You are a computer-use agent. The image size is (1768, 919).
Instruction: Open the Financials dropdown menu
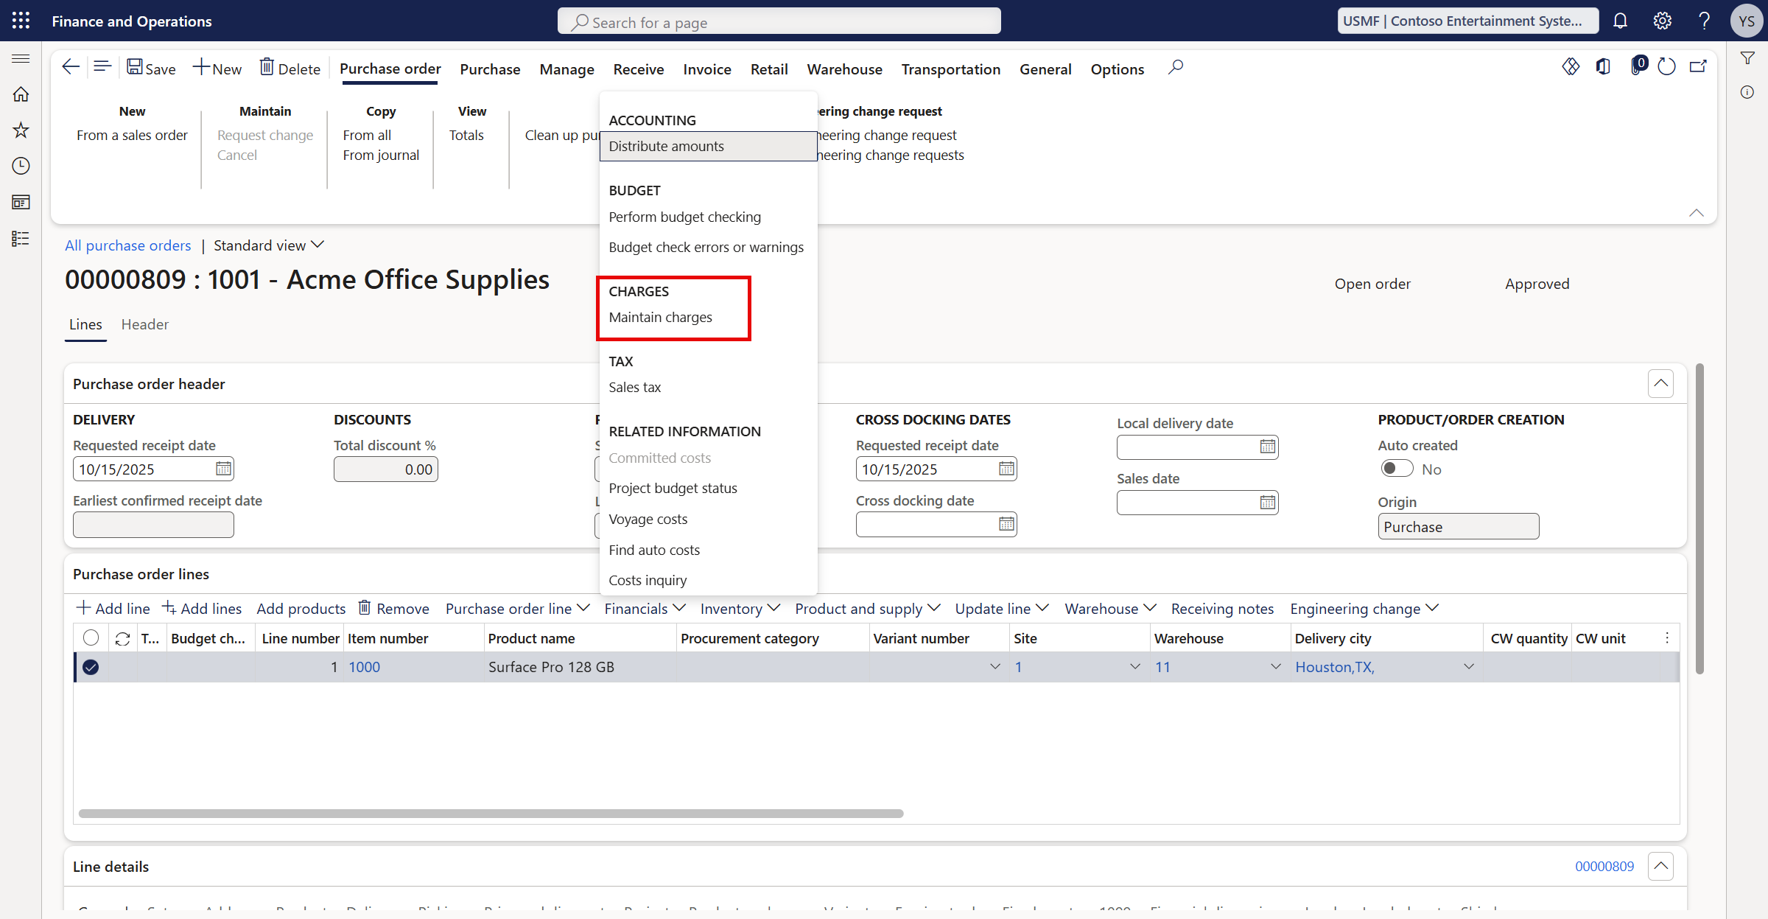(645, 609)
